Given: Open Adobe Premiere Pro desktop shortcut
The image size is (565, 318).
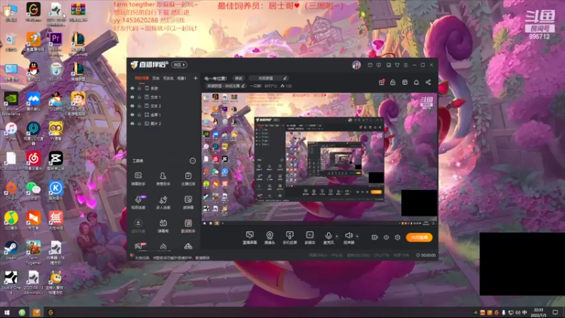Looking at the screenshot, I should pyautogui.click(x=56, y=42).
